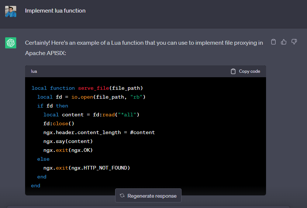Image resolution: width=307 pixels, height=208 pixels.
Task: Click the fd:read("*all") code line
Action: (x=91, y=115)
